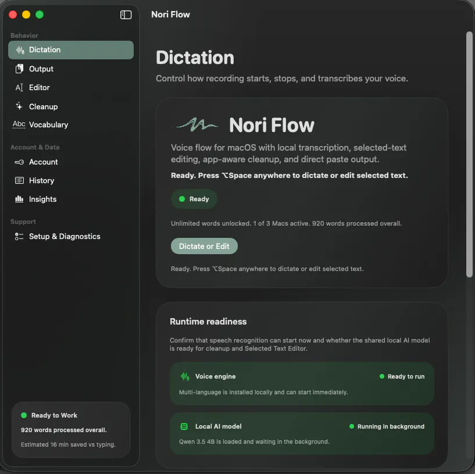Click "Qwen 3.5 4B is loaded" description
The height and width of the screenshot is (474, 475).
pos(254,441)
